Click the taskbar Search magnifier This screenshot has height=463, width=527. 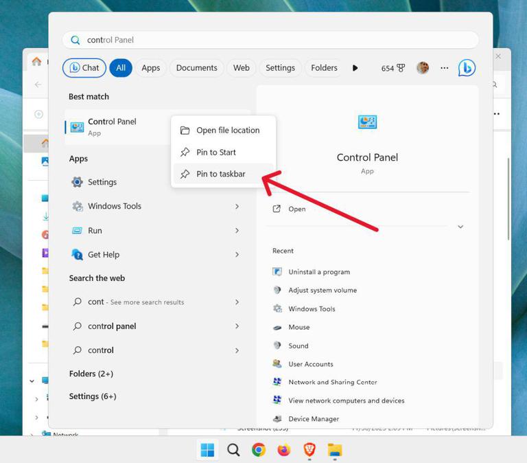[x=233, y=450]
